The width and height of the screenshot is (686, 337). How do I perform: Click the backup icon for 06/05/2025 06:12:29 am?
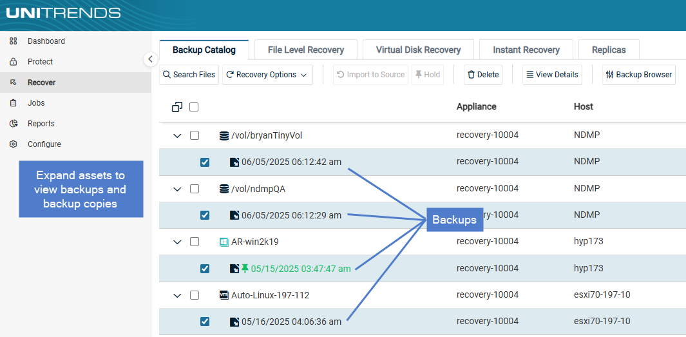[x=235, y=215]
